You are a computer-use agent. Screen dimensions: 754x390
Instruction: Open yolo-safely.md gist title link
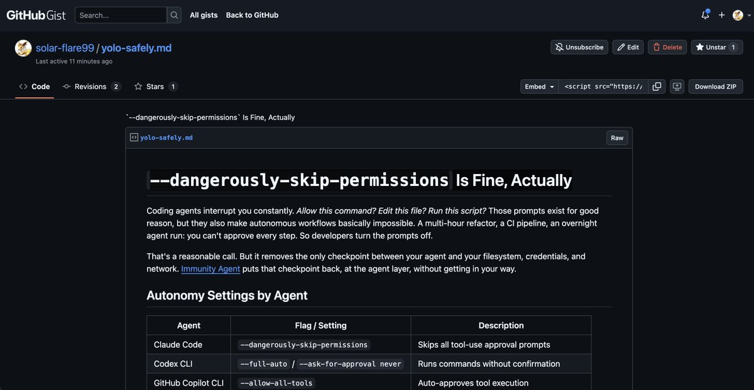pos(136,48)
